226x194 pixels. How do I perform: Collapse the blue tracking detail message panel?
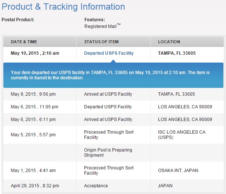point(113,75)
